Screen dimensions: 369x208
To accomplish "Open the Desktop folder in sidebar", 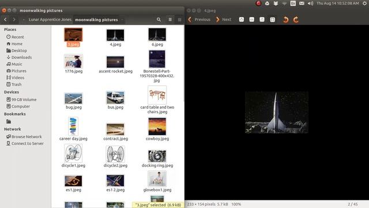I will (17, 50).
